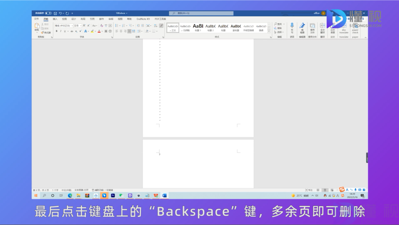Image resolution: width=399 pixels, height=225 pixels.
Task: Select the 标题 2 style
Action: [211, 27]
